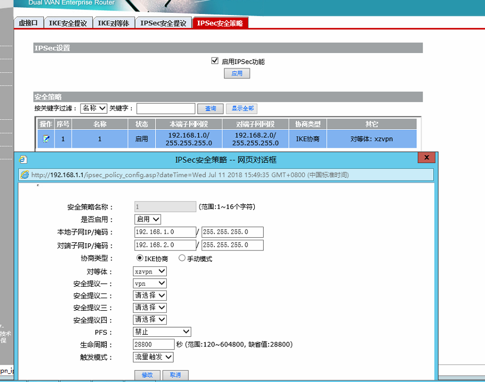Click the 协商类型 column header
The height and width of the screenshot is (382, 485).
(x=308, y=124)
